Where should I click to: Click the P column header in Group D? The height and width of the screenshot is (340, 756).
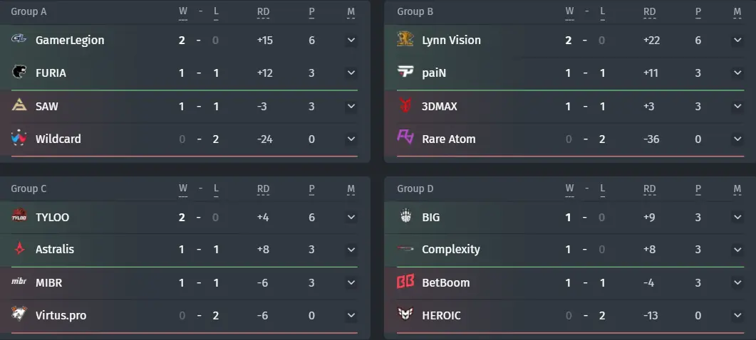(x=698, y=189)
